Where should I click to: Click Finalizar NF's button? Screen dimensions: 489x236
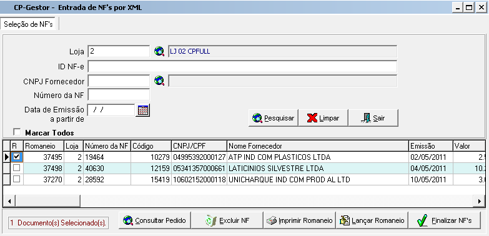click(445, 220)
